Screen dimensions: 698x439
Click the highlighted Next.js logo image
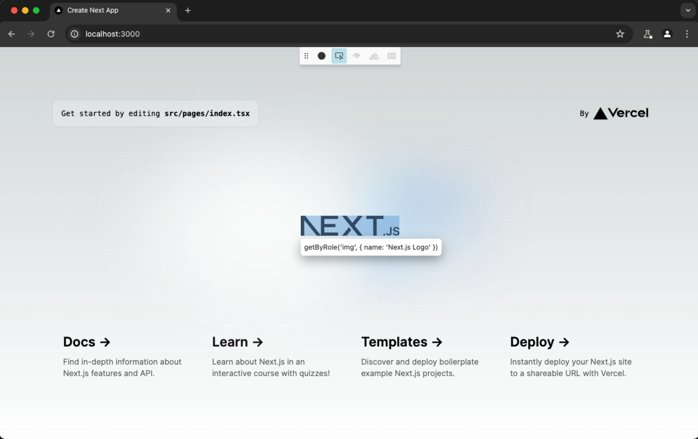point(350,226)
